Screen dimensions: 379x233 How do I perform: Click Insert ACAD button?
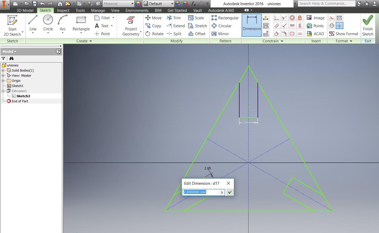click(316, 34)
